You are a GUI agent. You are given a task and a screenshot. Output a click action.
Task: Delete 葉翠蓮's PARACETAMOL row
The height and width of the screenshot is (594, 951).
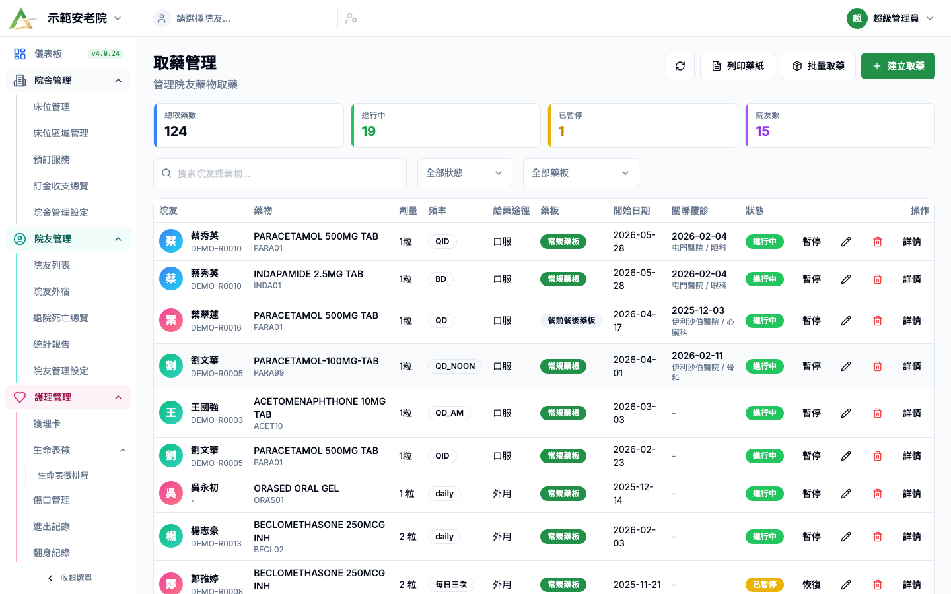point(878,321)
